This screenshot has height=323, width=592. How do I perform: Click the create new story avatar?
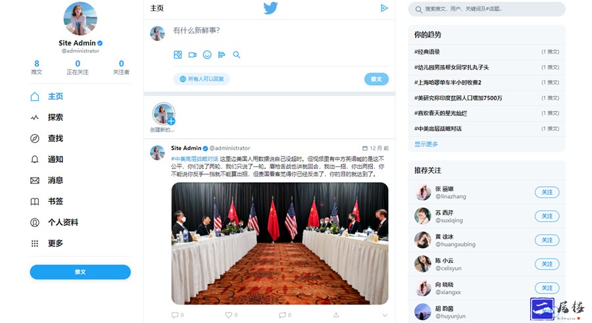coord(164,114)
